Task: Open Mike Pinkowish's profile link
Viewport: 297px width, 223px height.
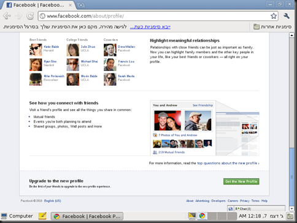Action: tap(54, 76)
